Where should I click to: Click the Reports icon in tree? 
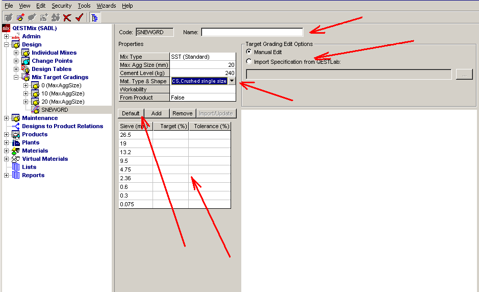[16, 175]
